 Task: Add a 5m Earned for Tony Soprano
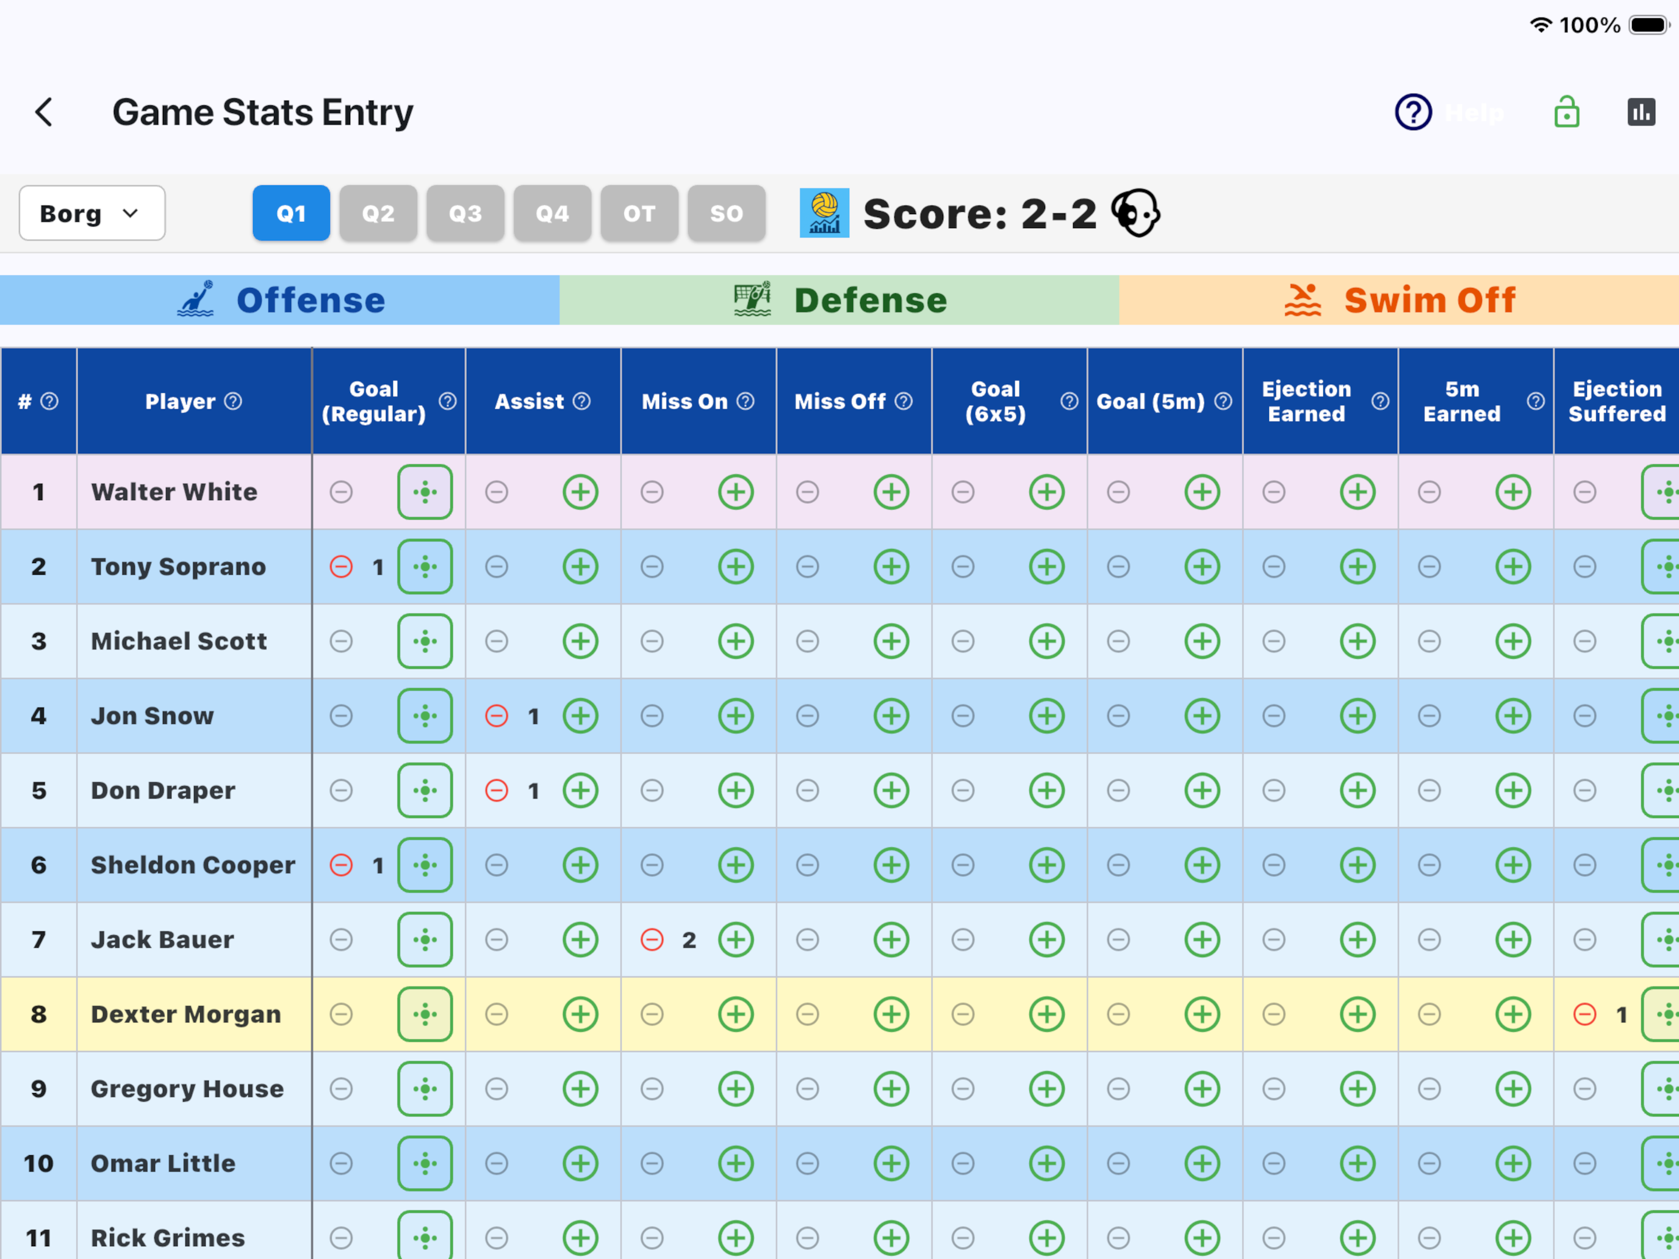(x=1514, y=567)
